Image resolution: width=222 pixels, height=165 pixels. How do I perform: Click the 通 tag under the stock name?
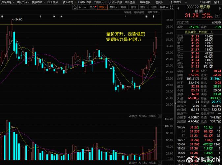pyautogui.click(x=201, y=11)
